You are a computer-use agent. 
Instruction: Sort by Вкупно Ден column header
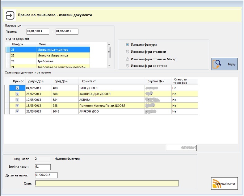coord(158,81)
